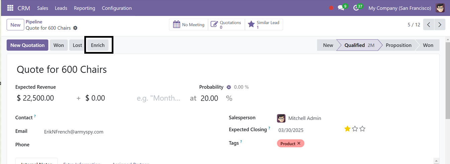The image size is (450, 164).
Task: Go to next record arrow
Action: (440, 25)
